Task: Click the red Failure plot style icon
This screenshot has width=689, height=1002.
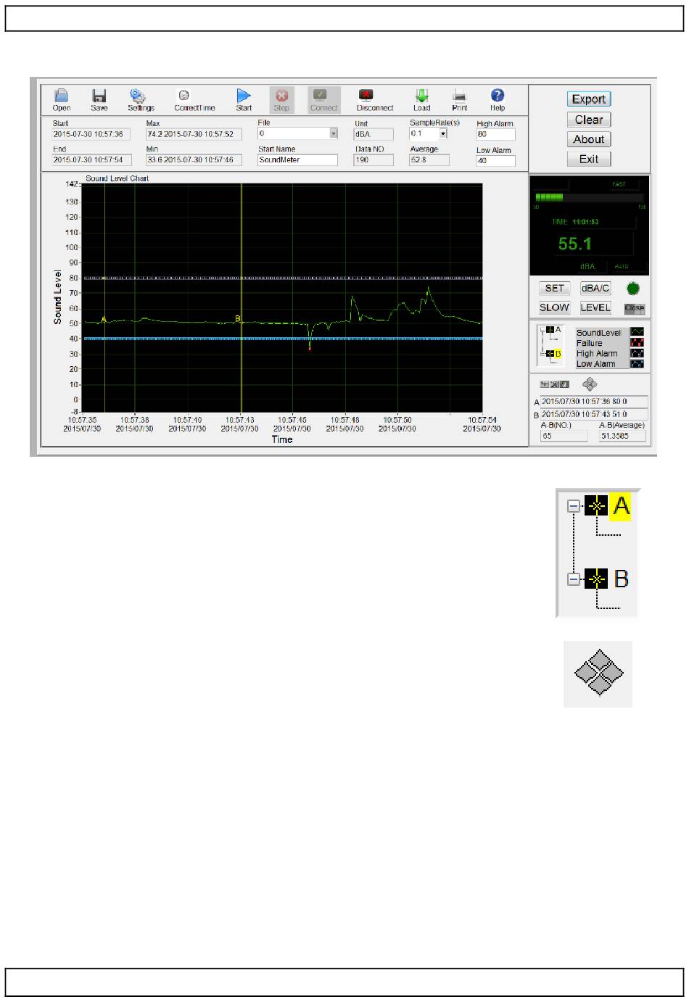Action: (x=637, y=342)
